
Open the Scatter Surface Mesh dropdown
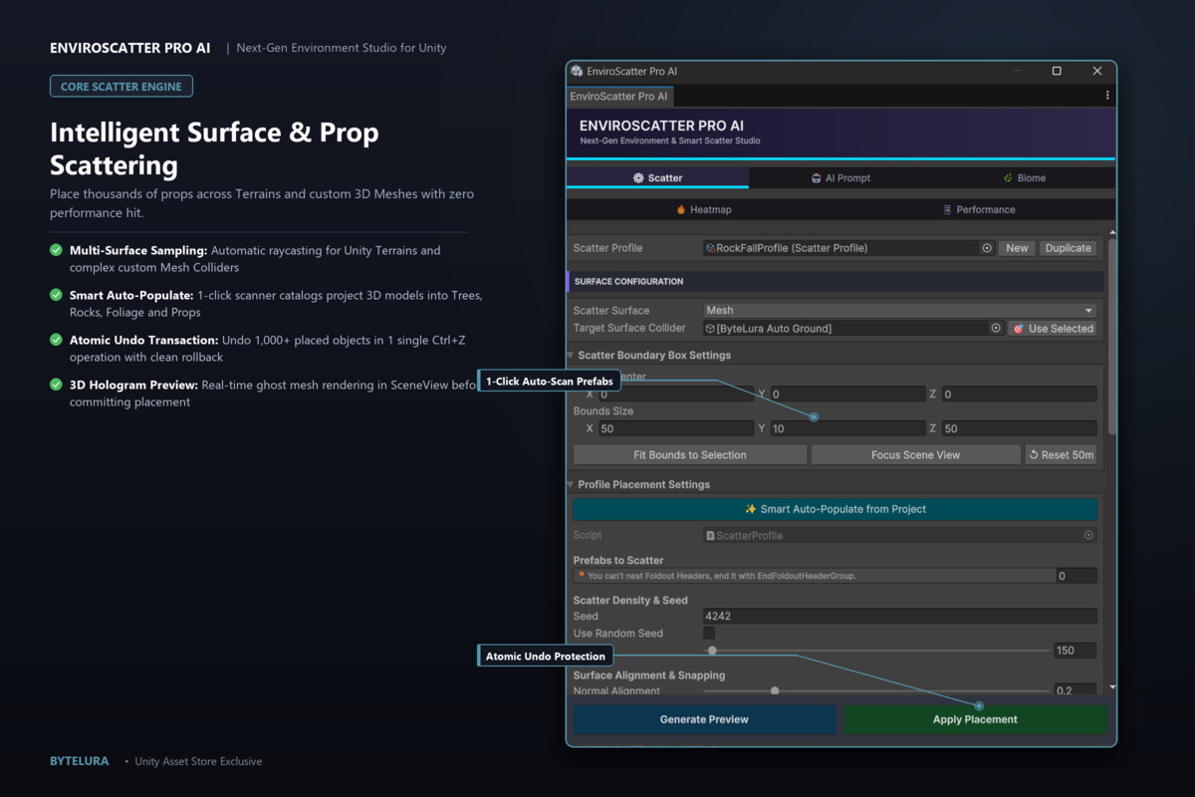pos(900,310)
